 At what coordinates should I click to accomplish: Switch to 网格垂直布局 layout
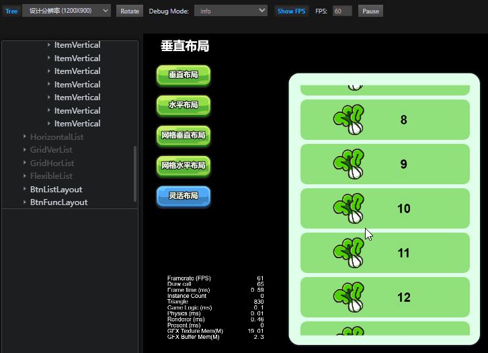184,136
